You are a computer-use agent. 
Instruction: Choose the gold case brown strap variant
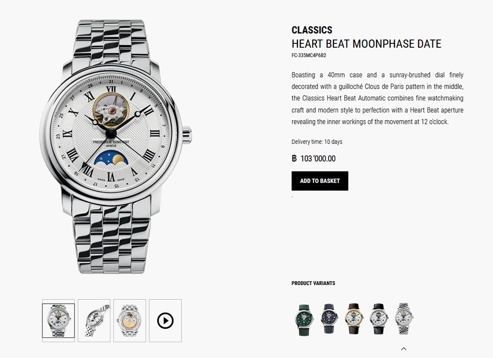[x=353, y=319]
